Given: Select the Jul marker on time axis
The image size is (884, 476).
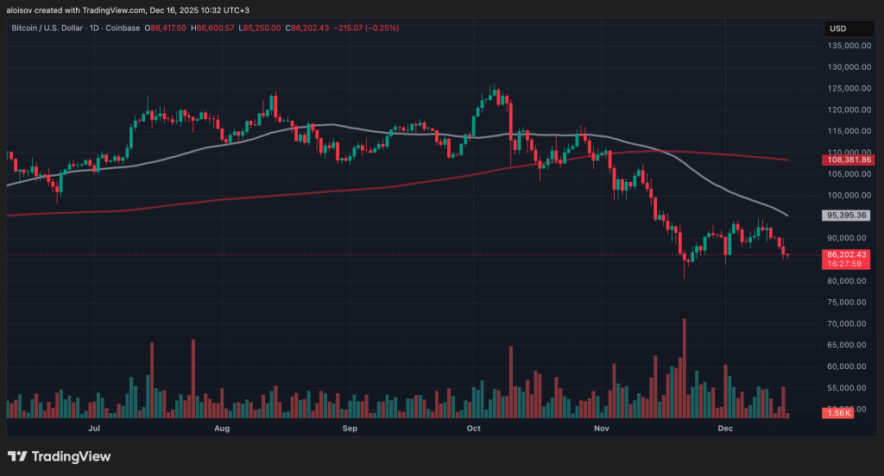Looking at the screenshot, I should (95, 428).
